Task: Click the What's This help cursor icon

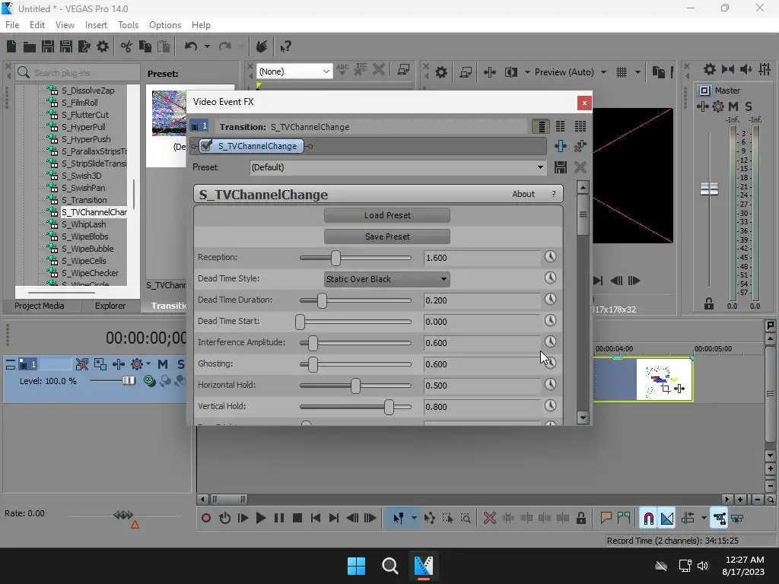Action: (x=285, y=46)
